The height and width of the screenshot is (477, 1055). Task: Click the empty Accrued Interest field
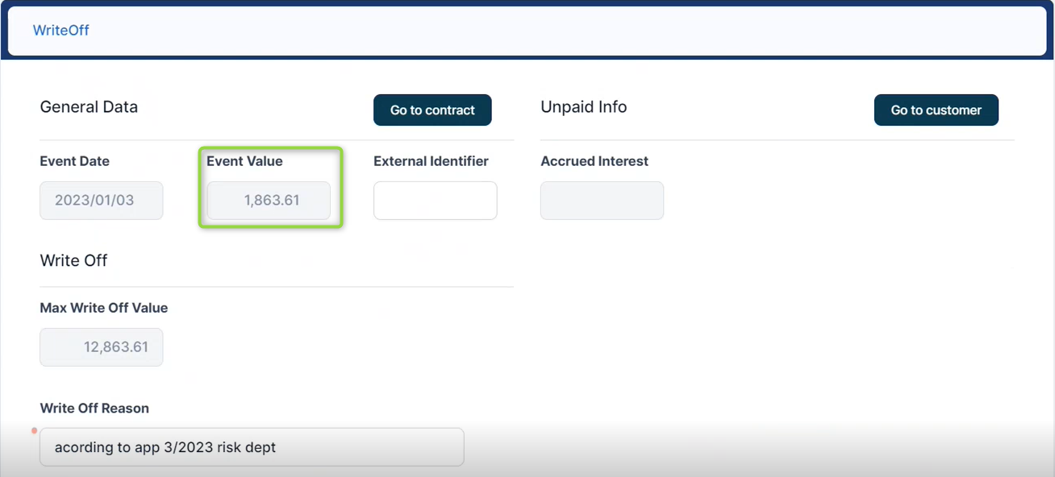602,201
